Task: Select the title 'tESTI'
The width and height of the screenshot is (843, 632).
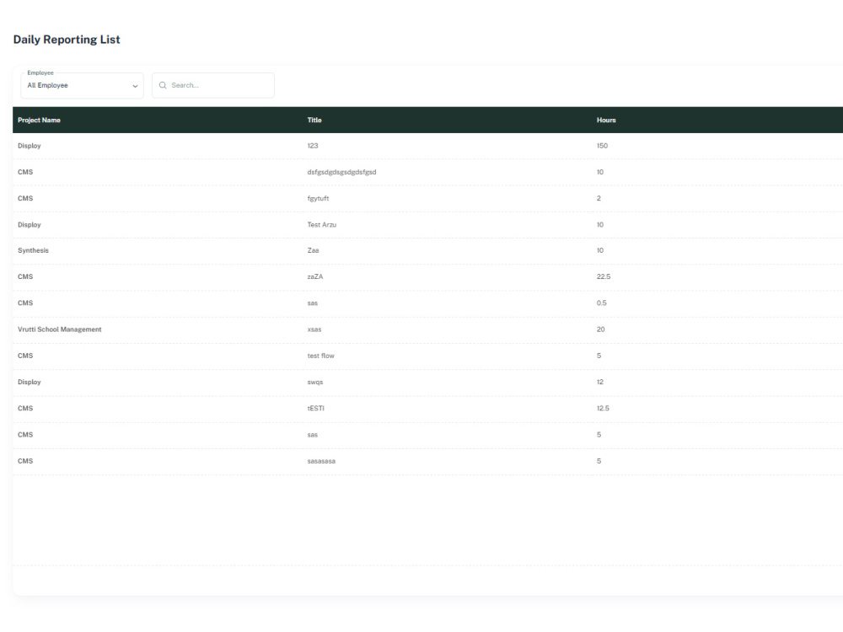Action: (x=316, y=409)
